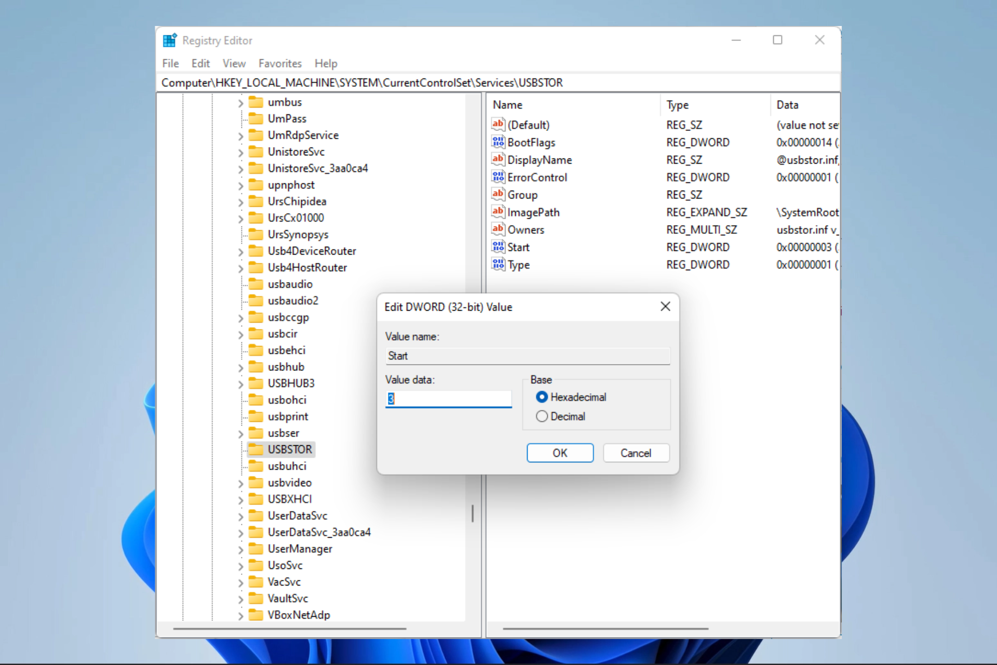Click the Type DWORD value icon

pyautogui.click(x=498, y=264)
